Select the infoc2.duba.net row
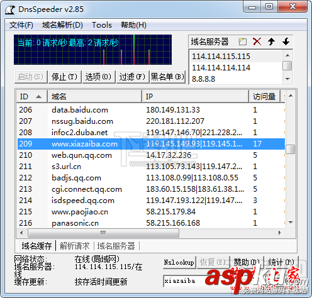The width and height of the screenshot is (312, 298). (x=151, y=133)
